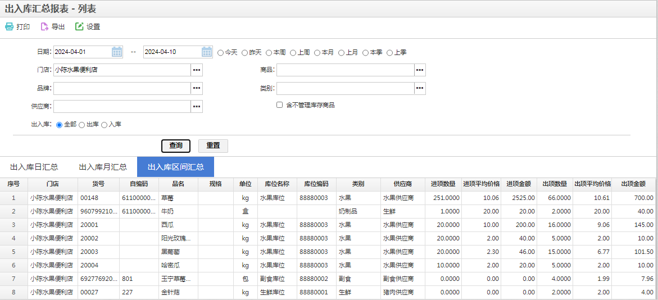This screenshot has height=300, width=658.
Task: Click the 奶制品 category cell
Action: pos(359,211)
